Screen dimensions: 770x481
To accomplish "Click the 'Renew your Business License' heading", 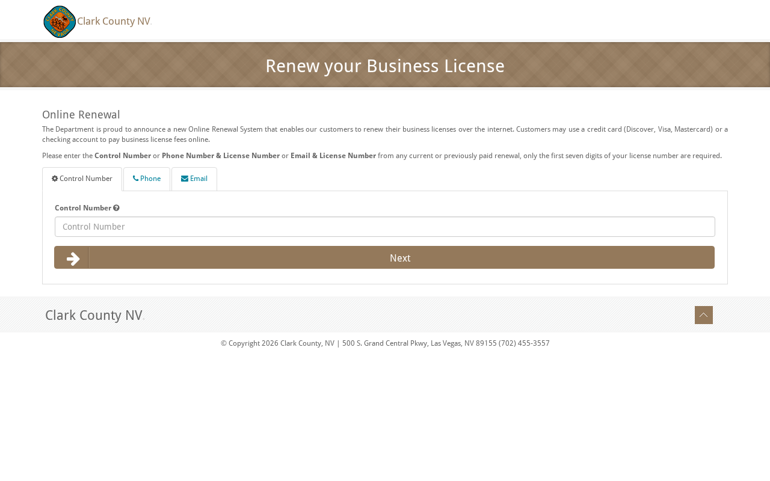I will (x=385, y=66).
